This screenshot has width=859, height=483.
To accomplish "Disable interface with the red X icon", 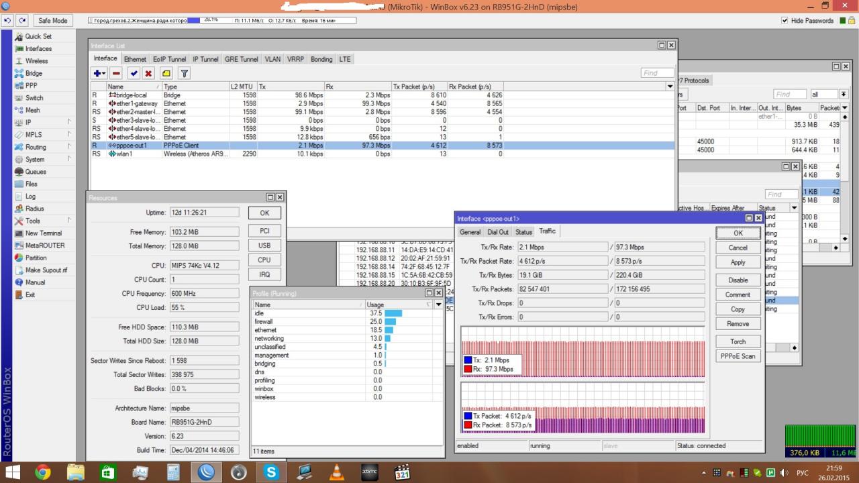I will click(148, 73).
